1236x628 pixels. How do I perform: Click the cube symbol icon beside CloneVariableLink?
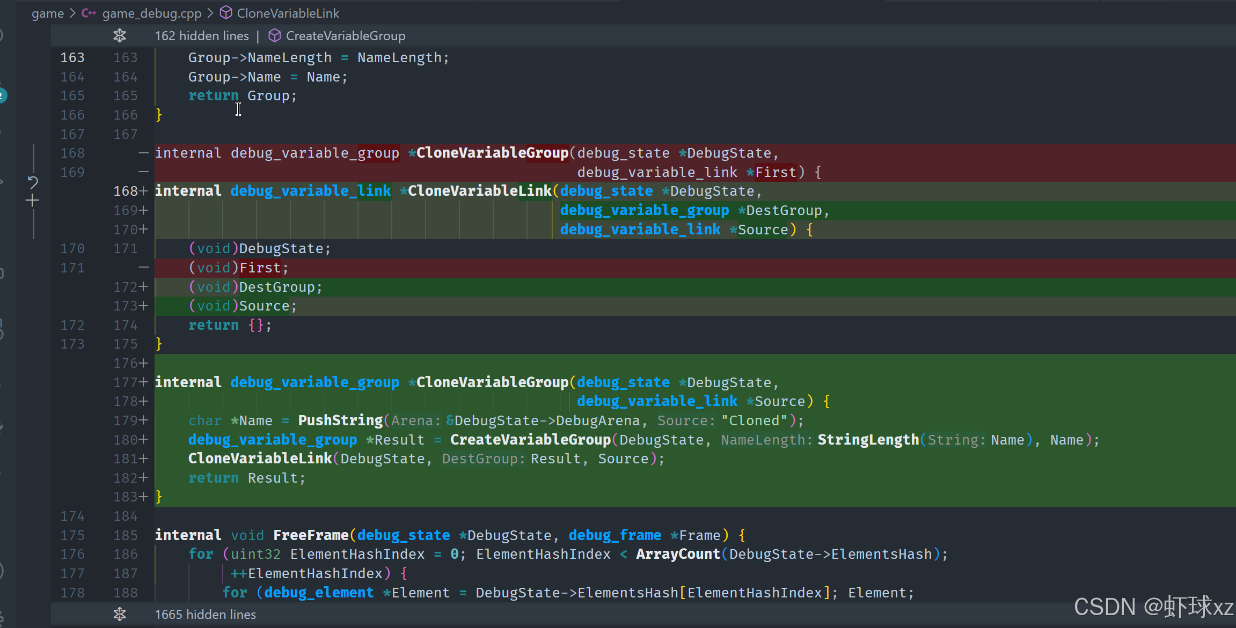[x=226, y=13]
